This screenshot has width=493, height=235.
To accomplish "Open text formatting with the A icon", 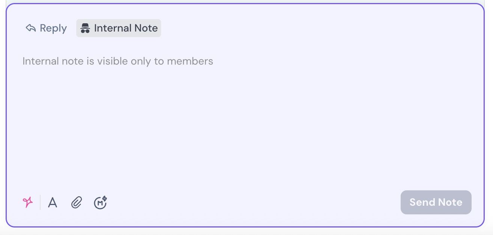I will tap(53, 203).
